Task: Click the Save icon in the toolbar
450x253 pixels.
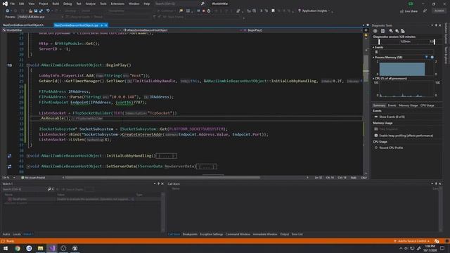Action: tap(36, 11)
